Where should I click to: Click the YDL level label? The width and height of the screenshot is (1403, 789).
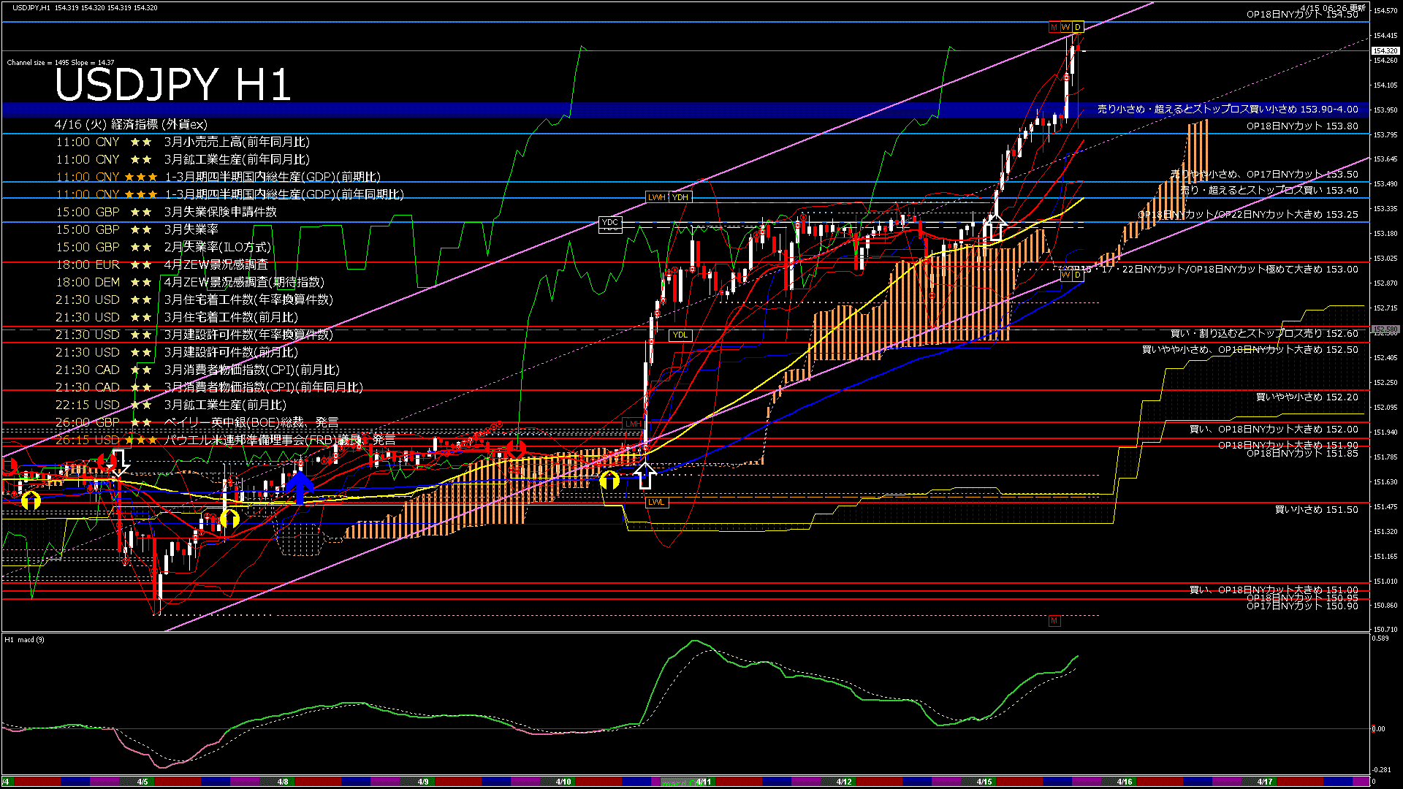pos(680,335)
